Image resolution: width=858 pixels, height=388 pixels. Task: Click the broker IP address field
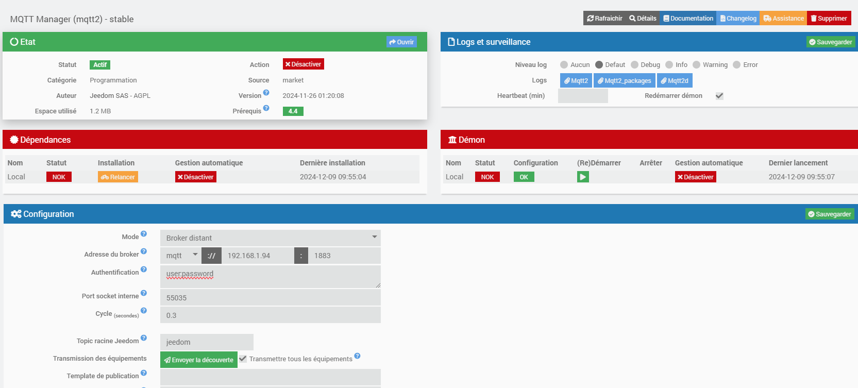click(258, 256)
